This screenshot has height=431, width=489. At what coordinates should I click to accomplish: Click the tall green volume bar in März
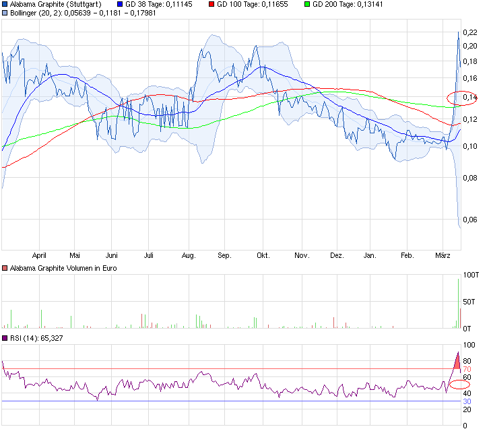pos(458,303)
